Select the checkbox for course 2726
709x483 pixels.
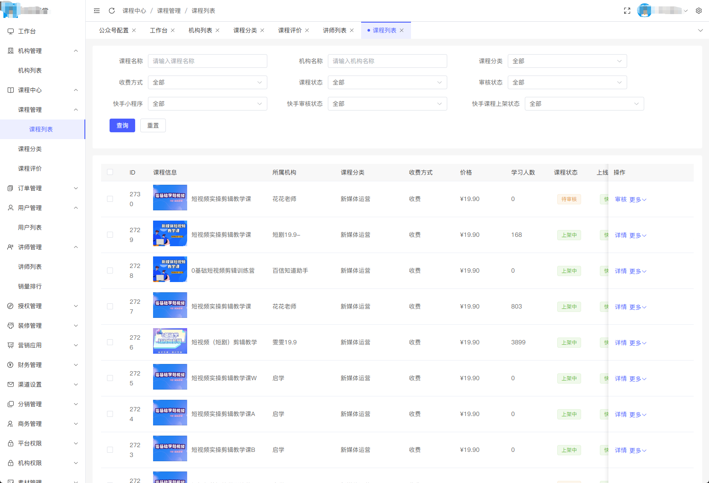(110, 342)
